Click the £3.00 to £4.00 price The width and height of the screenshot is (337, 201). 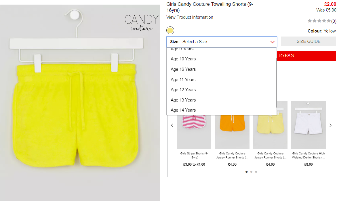point(194,164)
